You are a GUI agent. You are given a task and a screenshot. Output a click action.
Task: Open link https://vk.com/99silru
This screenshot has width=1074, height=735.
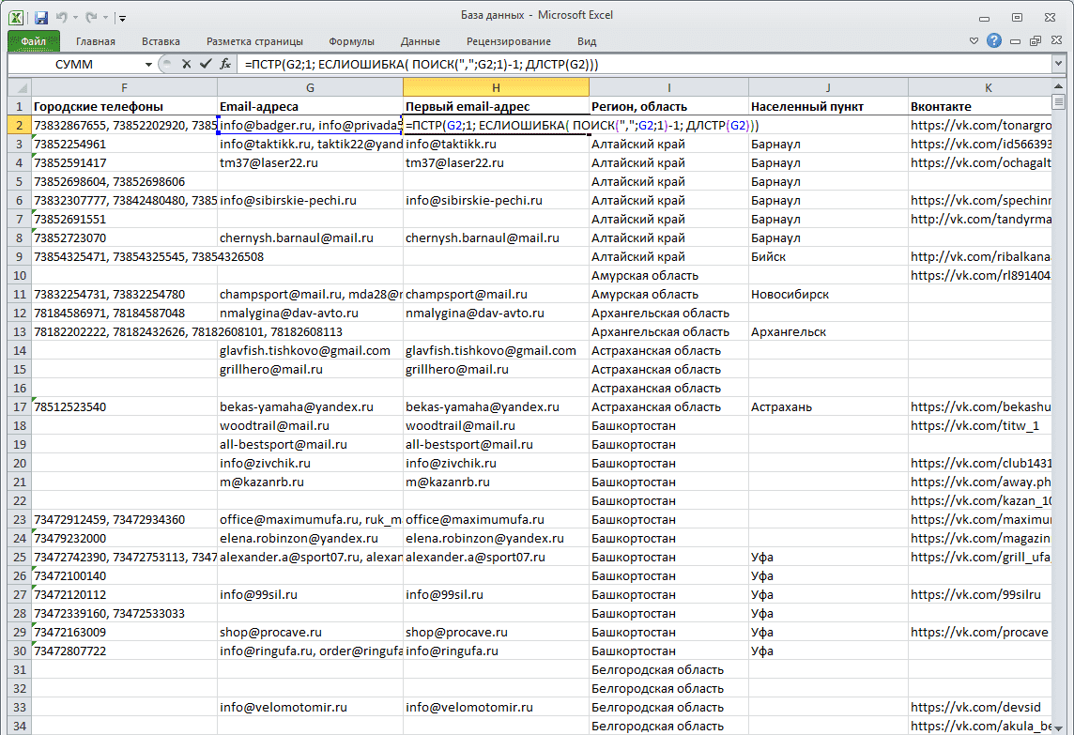tap(976, 594)
